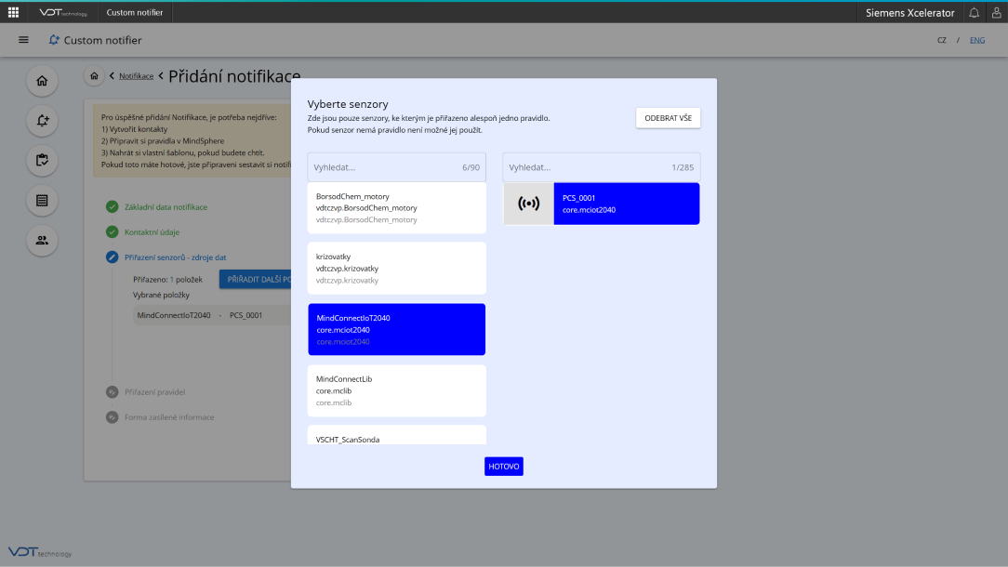Screen dimensions: 1008x567
Task: Open add notification bell sidebar icon
Action: point(42,121)
